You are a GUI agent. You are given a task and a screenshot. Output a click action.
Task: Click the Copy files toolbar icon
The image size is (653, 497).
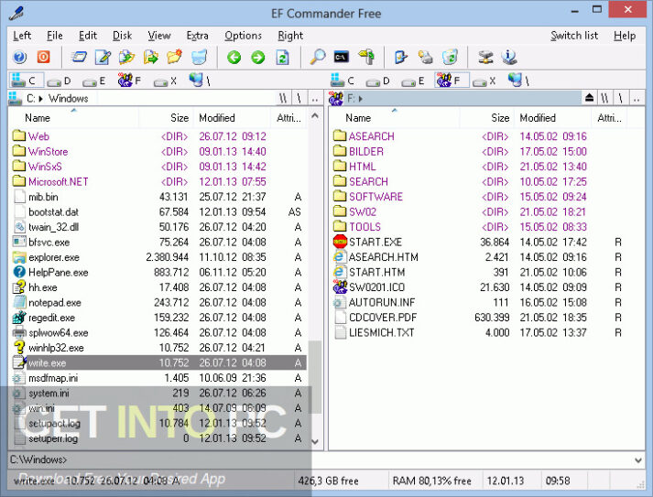(x=126, y=57)
